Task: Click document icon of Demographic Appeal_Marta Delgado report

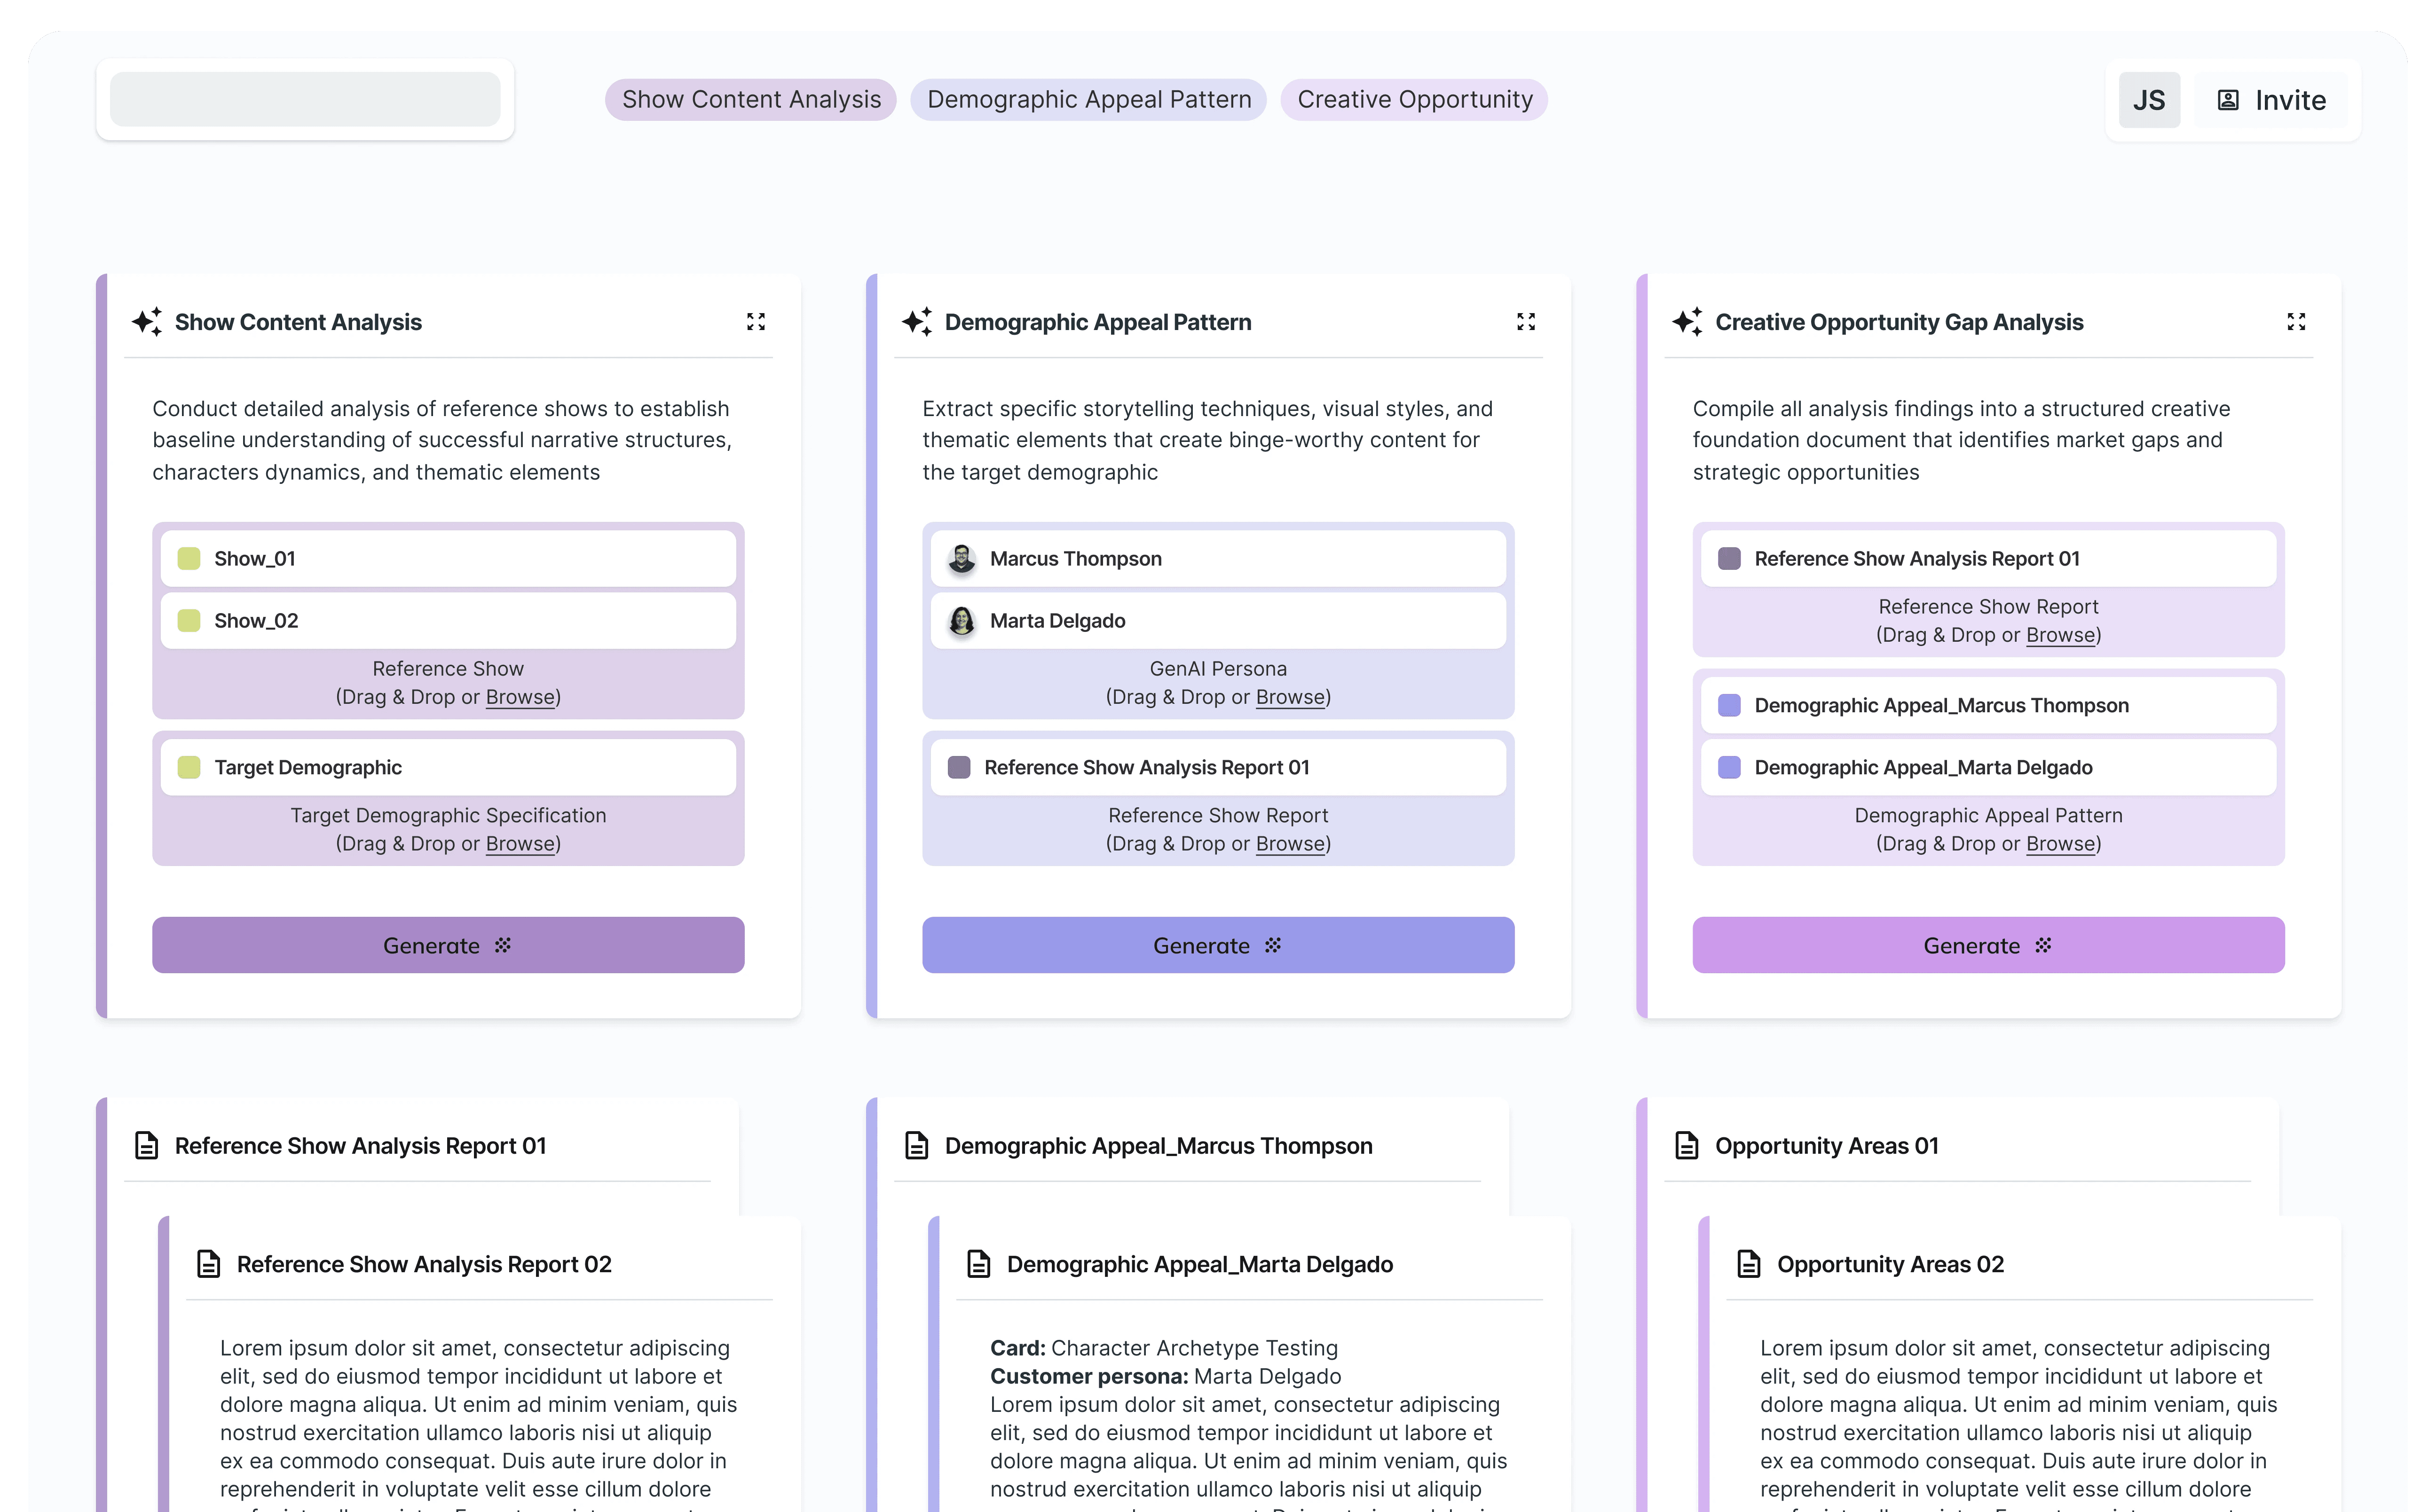Action: point(979,1264)
